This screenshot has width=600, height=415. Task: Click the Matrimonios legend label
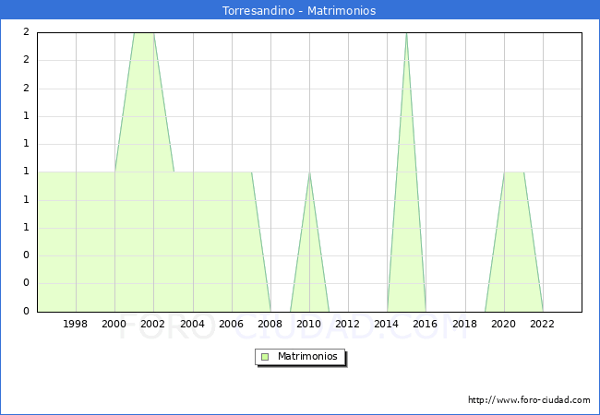tap(307, 356)
